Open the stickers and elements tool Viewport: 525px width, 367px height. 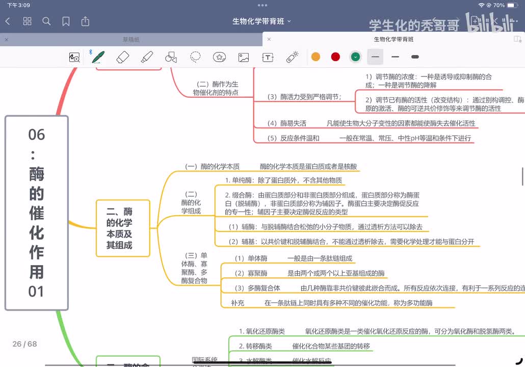pyautogui.click(x=219, y=57)
